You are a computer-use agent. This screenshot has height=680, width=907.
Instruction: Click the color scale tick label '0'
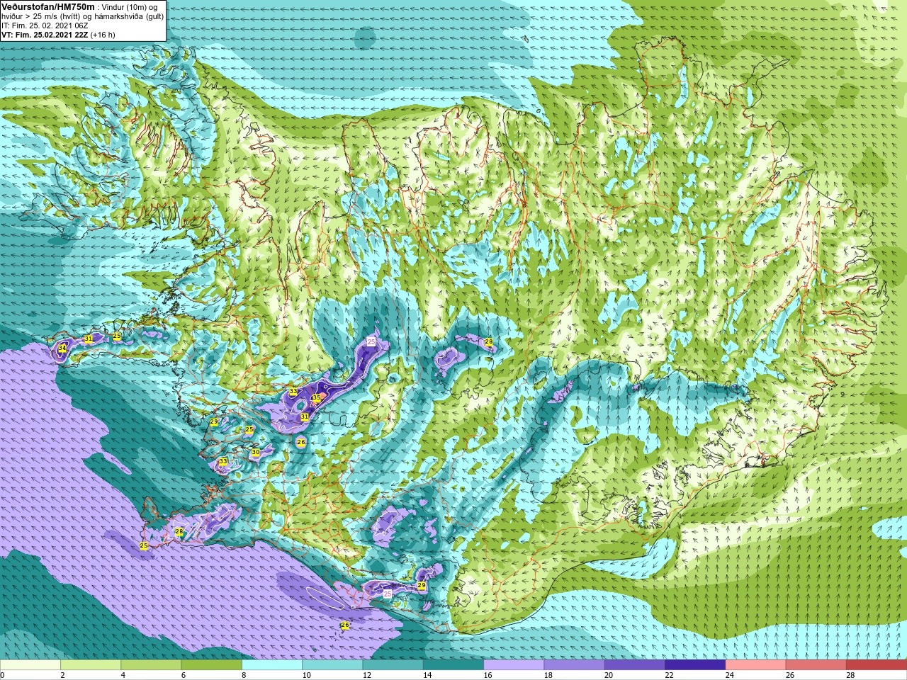[3, 675]
